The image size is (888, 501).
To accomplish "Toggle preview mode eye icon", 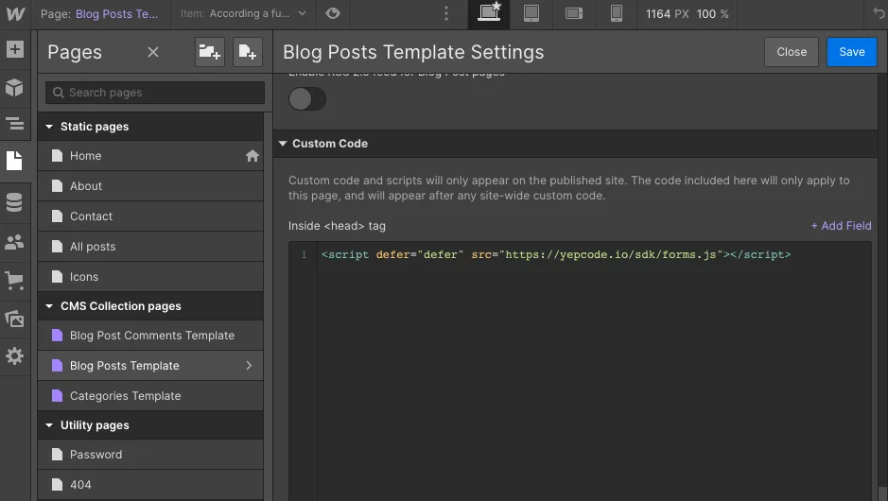I will coord(332,14).
